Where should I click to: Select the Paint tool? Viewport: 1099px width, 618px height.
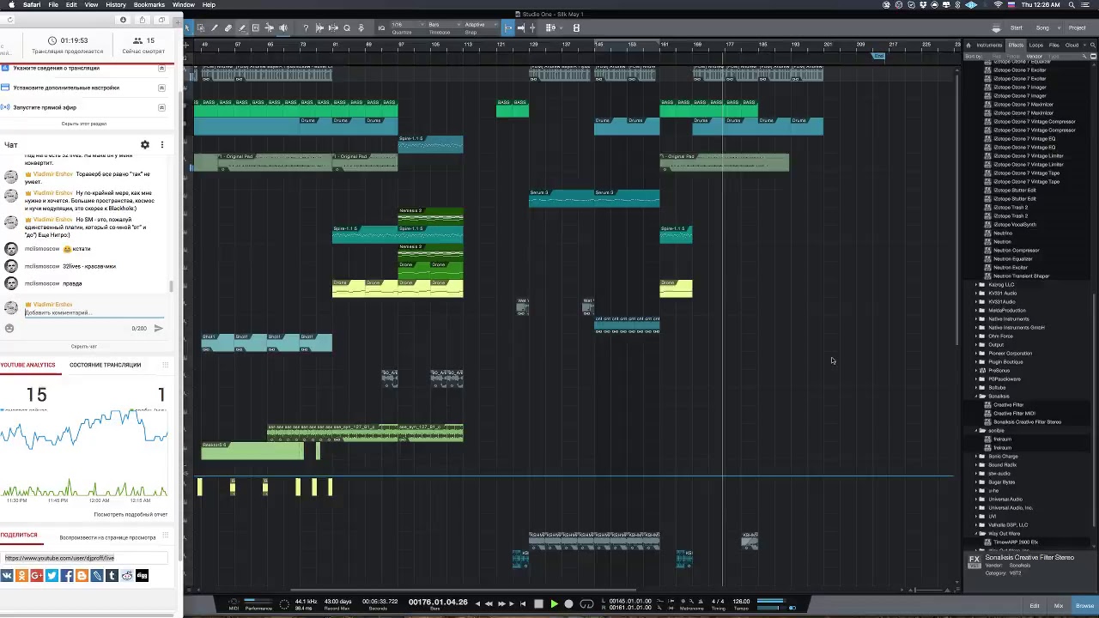tap(241, 28)
